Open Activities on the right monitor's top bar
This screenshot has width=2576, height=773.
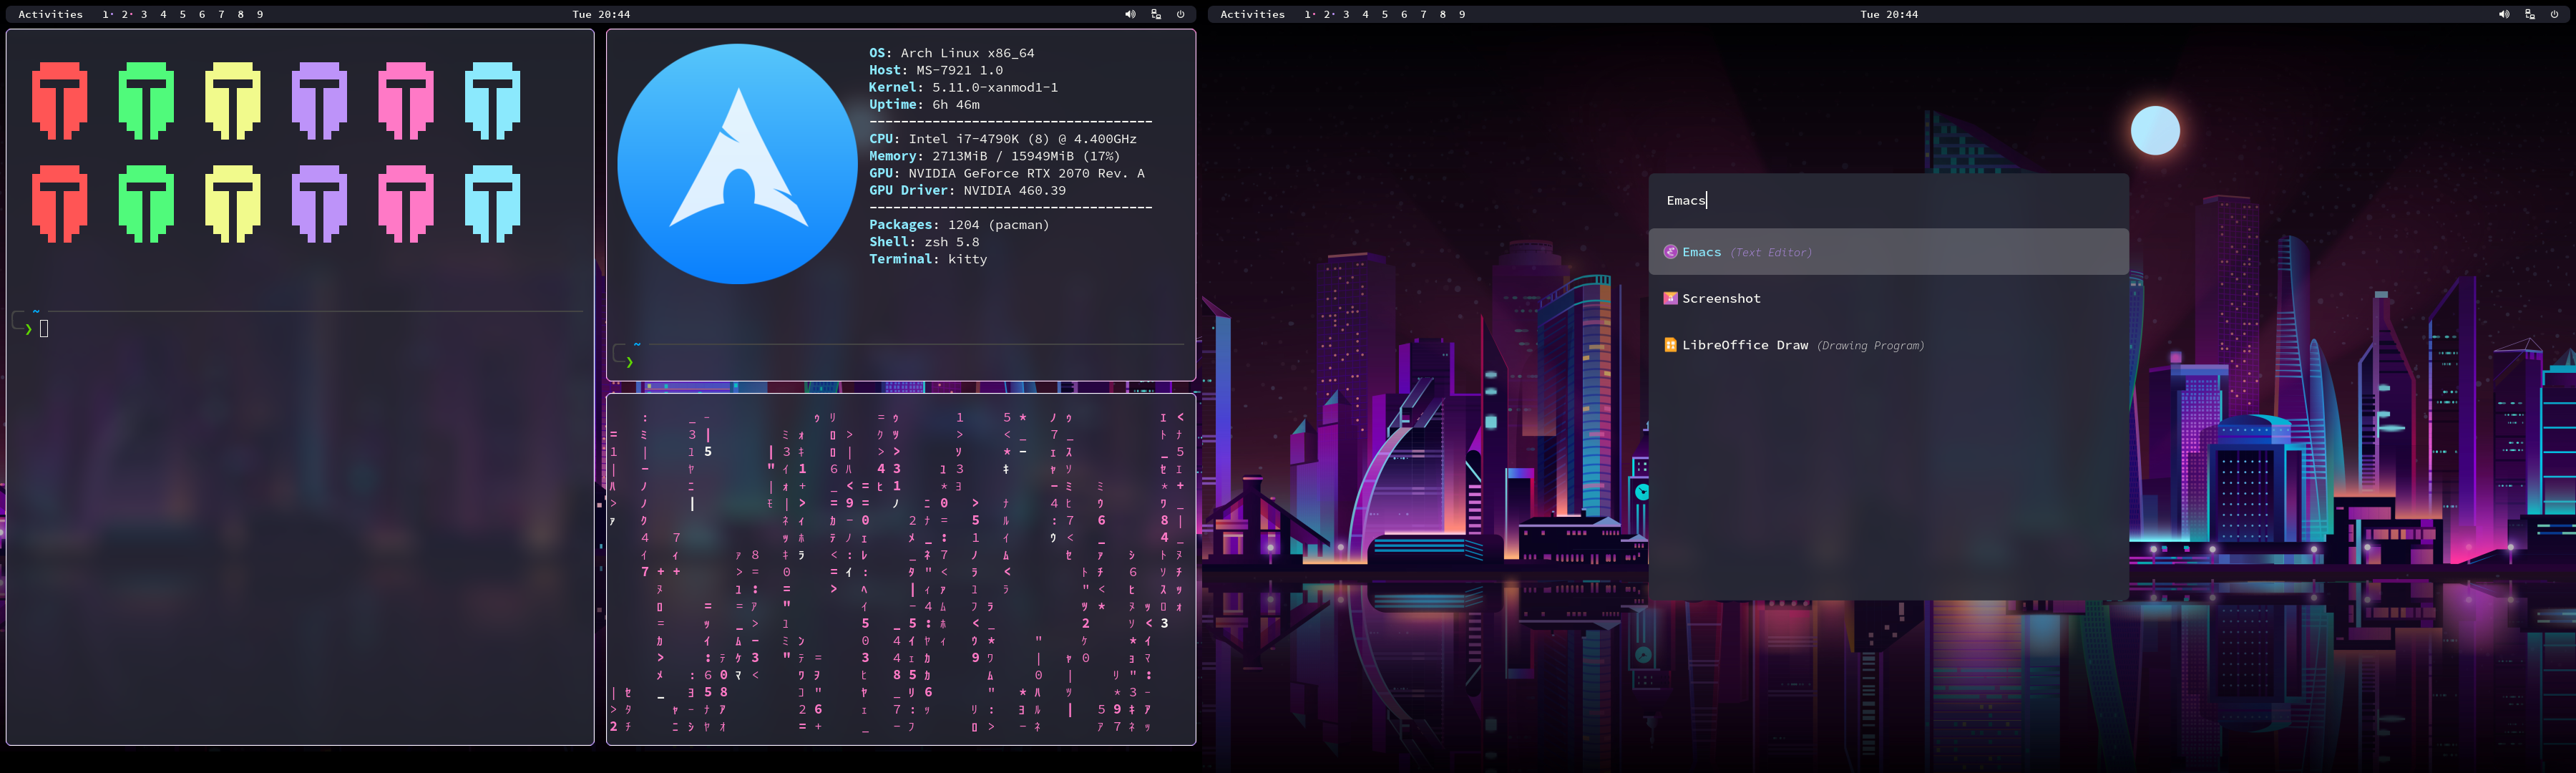1252,14
